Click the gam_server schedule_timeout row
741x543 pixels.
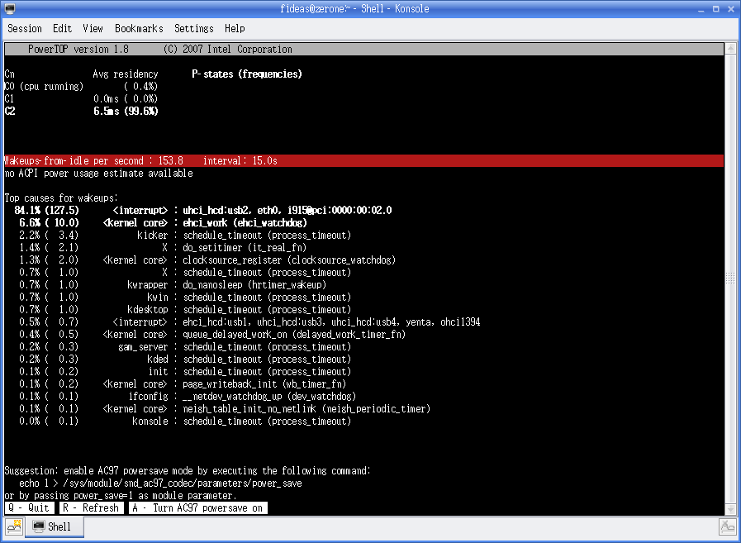[x=185, y=346]
